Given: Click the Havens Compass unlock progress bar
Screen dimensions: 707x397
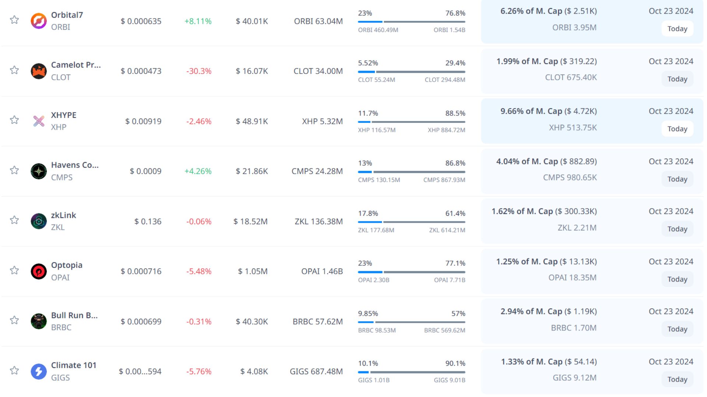Looking at the screenshot, I should coord(411,172).
